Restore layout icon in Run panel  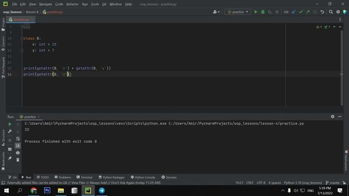[x=10, y=149]
